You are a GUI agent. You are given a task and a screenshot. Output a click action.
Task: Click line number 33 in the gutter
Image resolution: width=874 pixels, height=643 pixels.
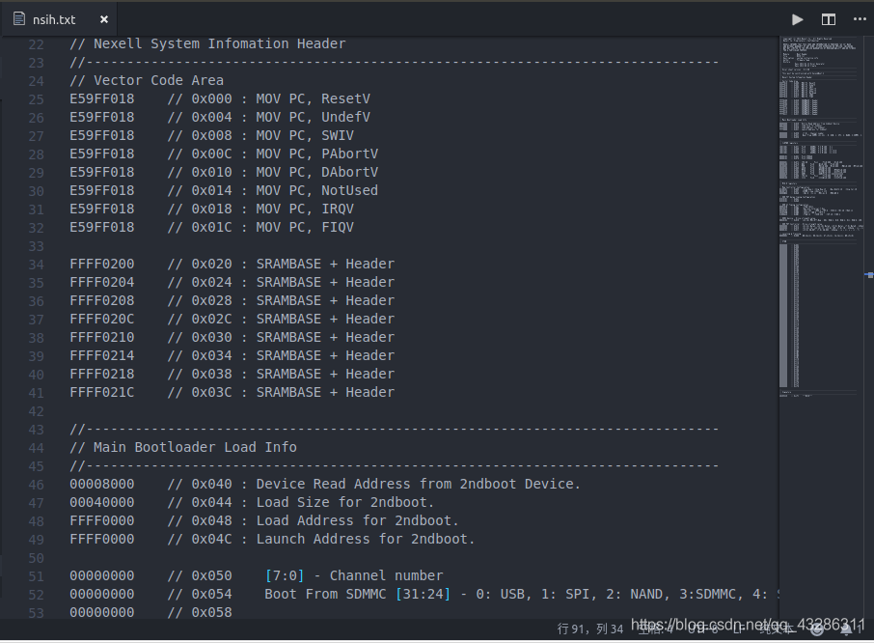coord(37,246)
